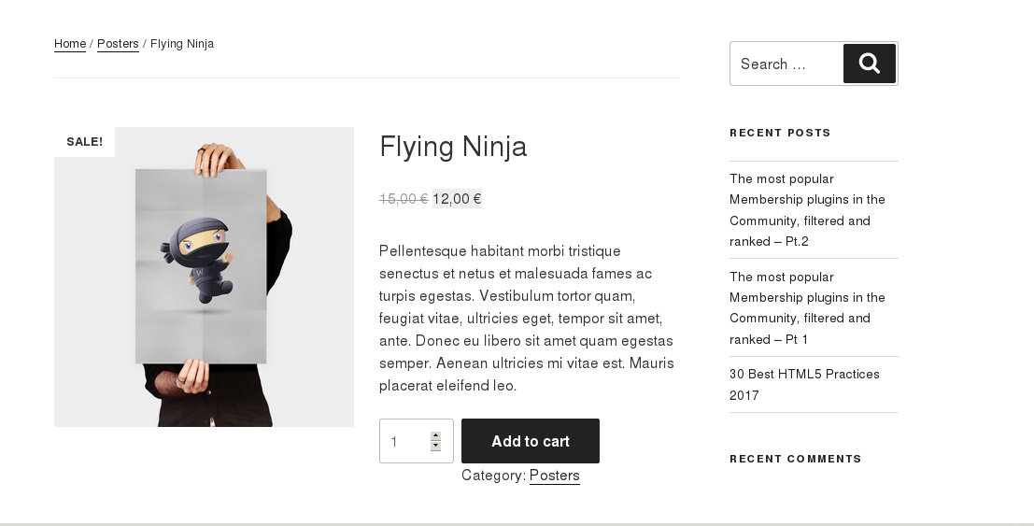Go to Home via breadcrumb
The image size is (1034, 526).
pyautogui.click(x=70, y=44)
